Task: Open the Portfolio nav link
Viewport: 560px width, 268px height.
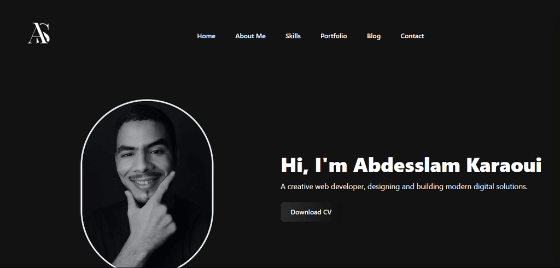Action: (x=334, y=36)
